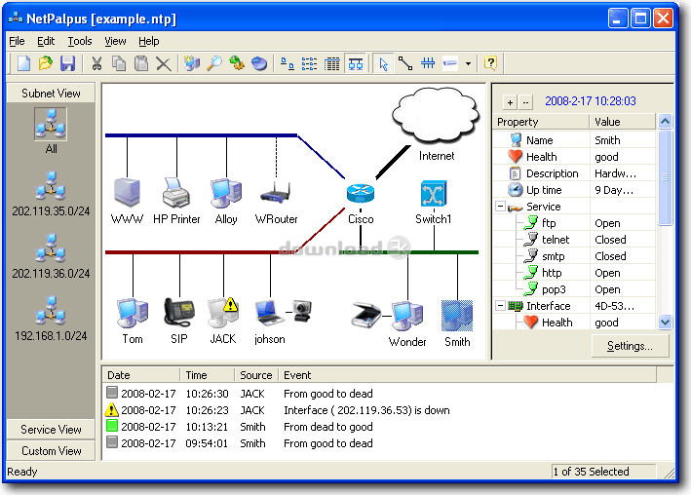Click the Cisco router icon
The height and width of the screenshot is (495, 691).
click(361, 193)
